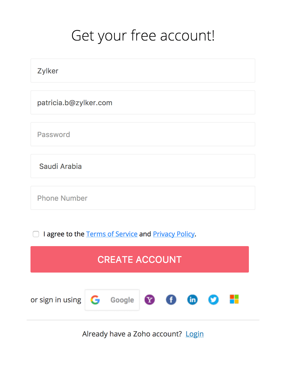
Task: Sign in using the Facebook icon
Action: (171, 300)
